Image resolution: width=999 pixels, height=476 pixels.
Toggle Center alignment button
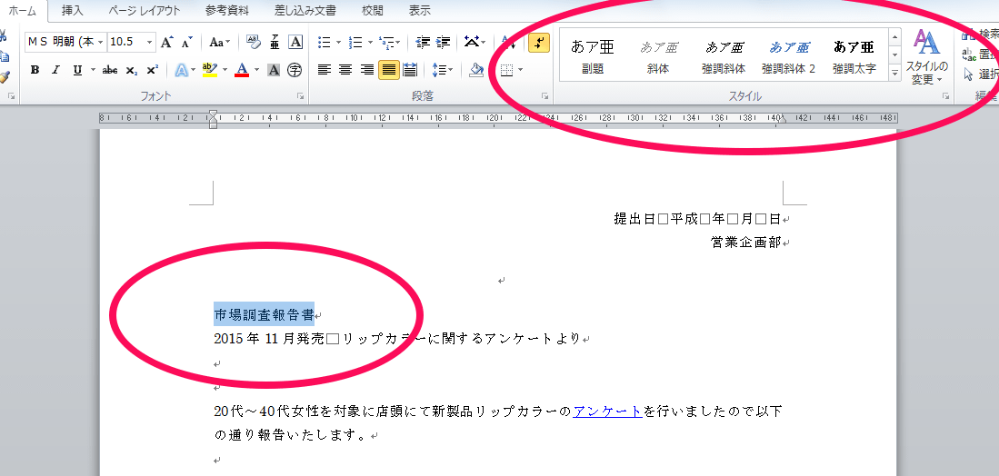point(346,70)
